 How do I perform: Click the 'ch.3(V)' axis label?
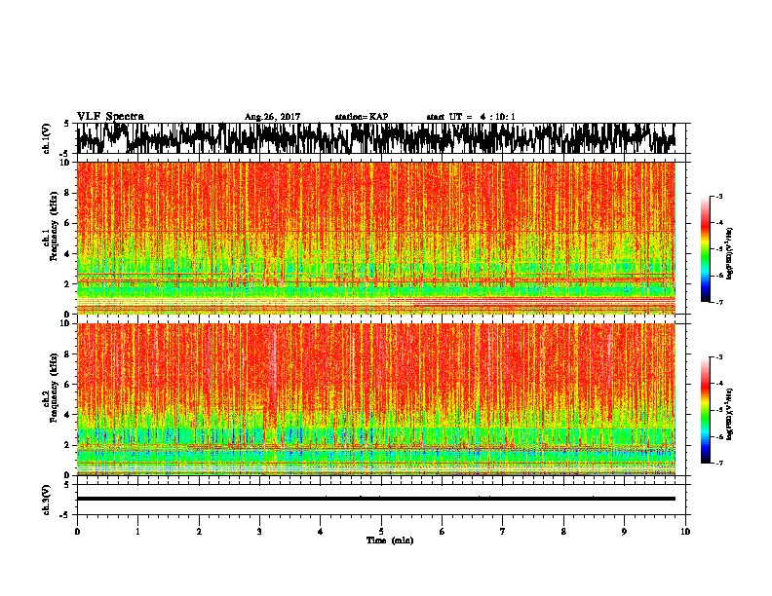pos(47,500)
